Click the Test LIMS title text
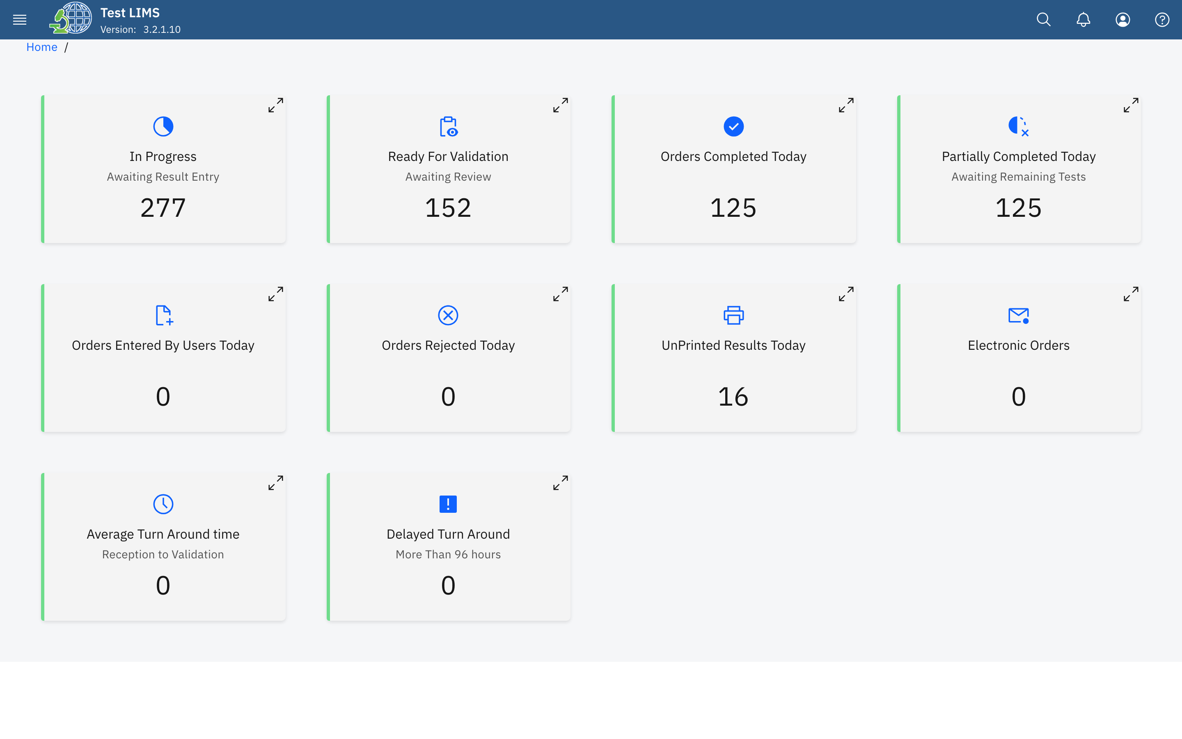1182x739 pixels. (x=130, y=13)
